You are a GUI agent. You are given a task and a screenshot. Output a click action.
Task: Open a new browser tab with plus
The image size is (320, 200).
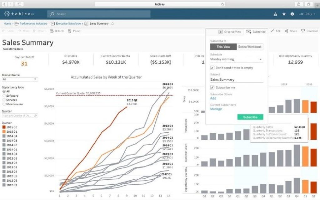(317, 5)
